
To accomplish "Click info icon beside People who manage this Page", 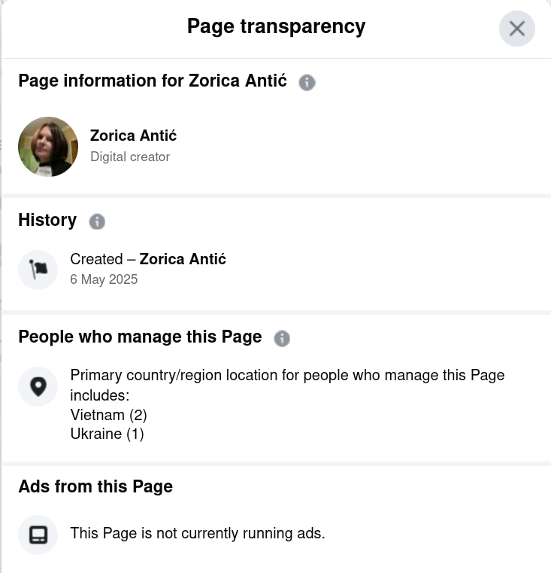I will point(282,338).
